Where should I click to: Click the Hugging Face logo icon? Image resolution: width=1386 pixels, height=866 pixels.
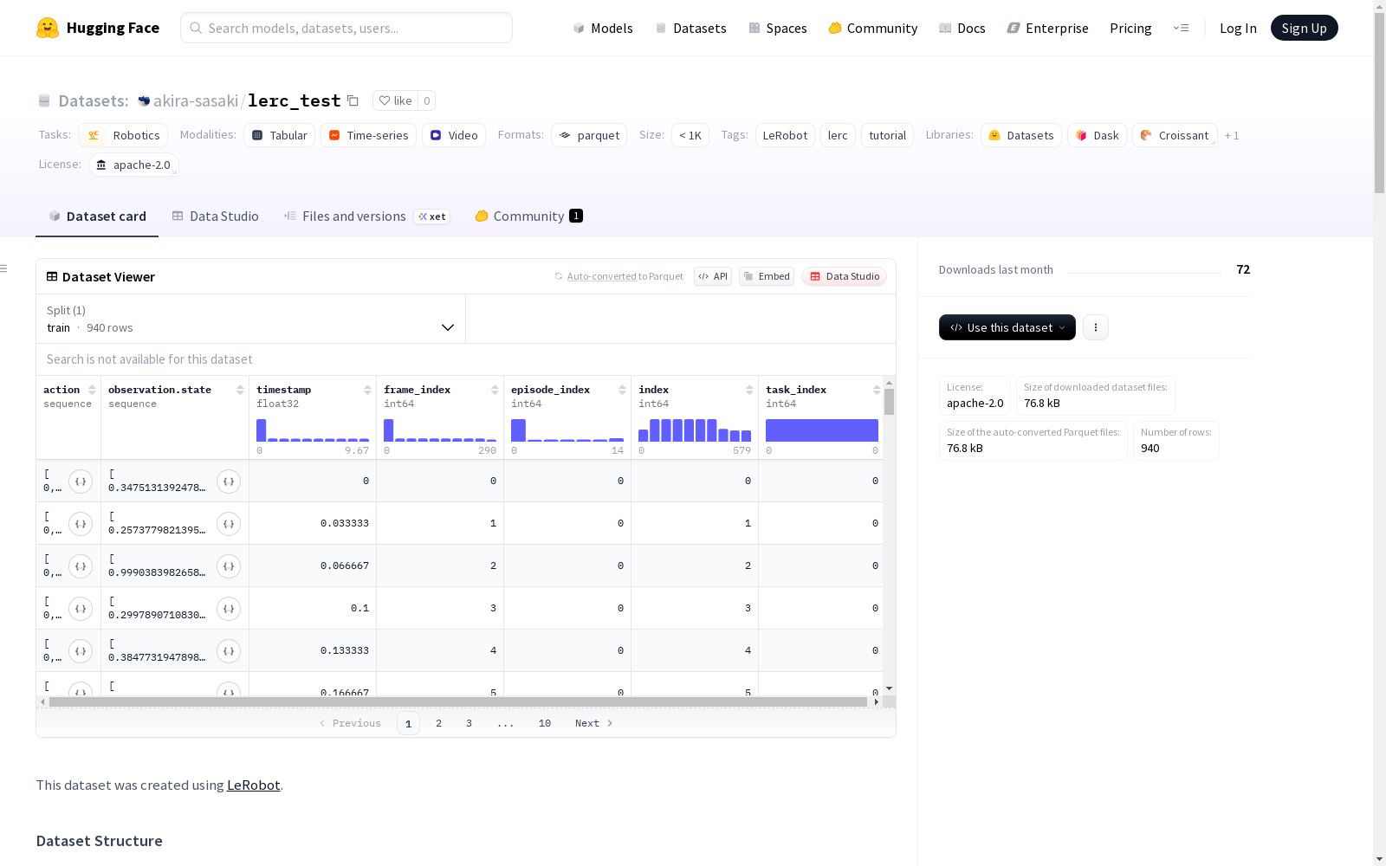click(x=48, y=28)
